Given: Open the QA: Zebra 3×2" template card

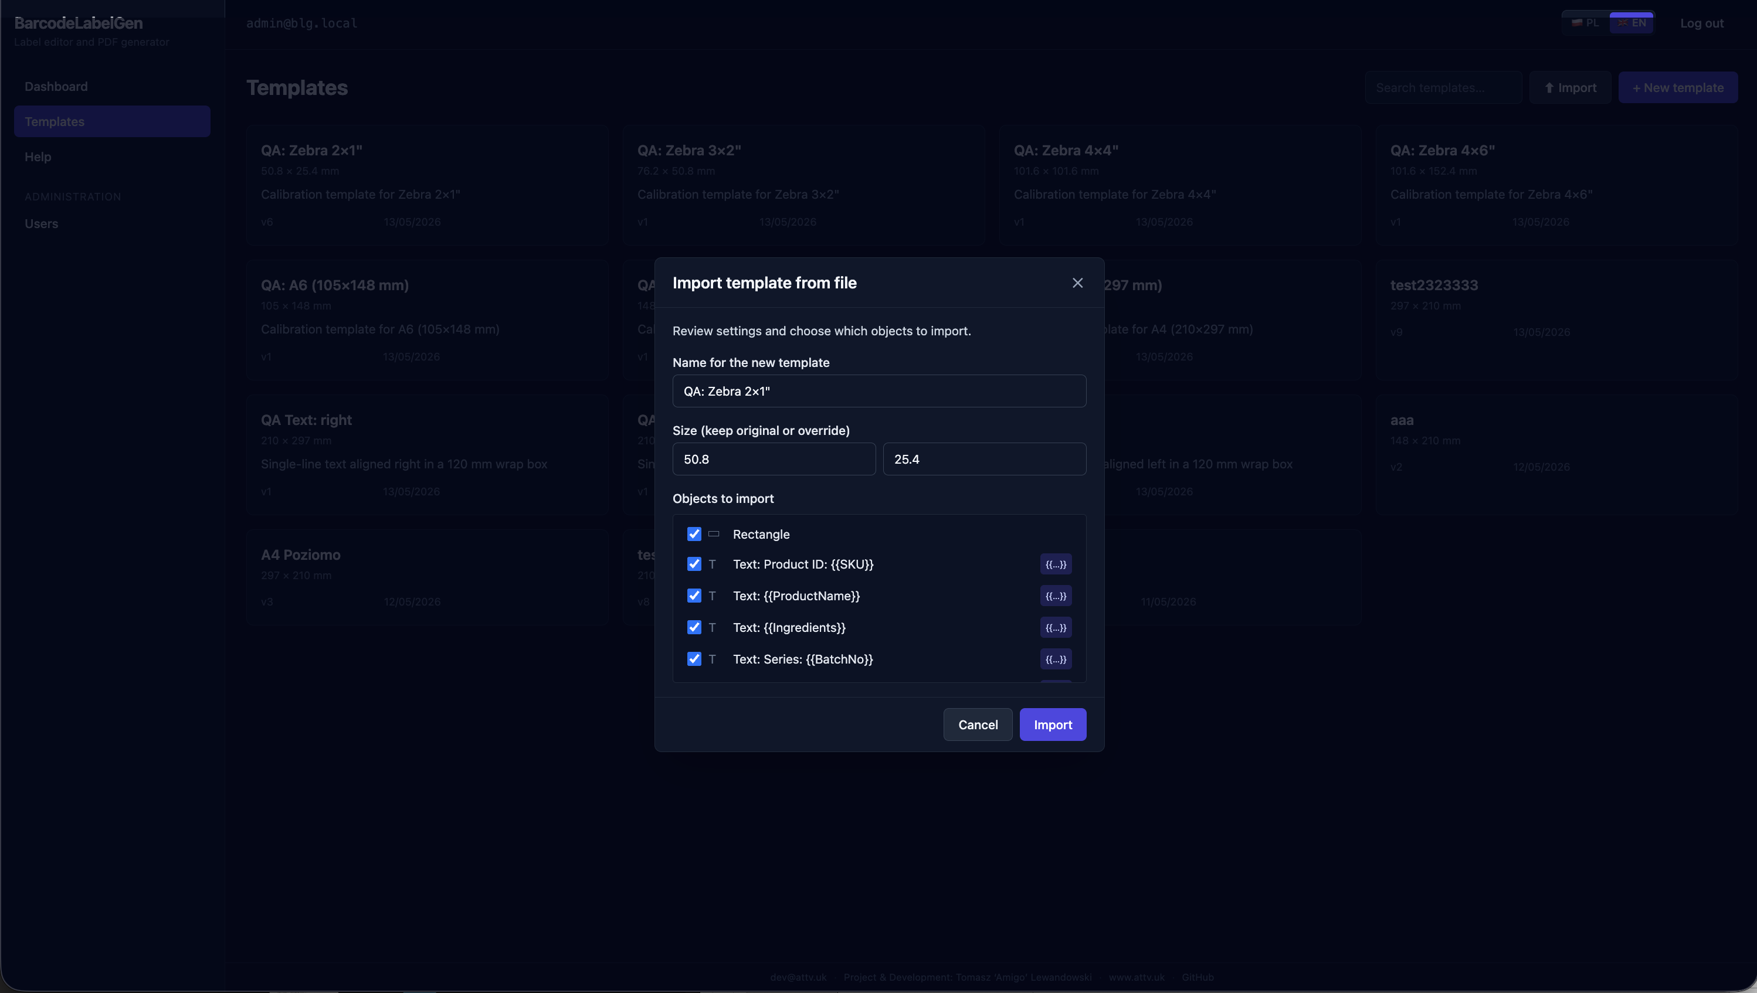Looking at the screenshot, I should pos(804,185).
